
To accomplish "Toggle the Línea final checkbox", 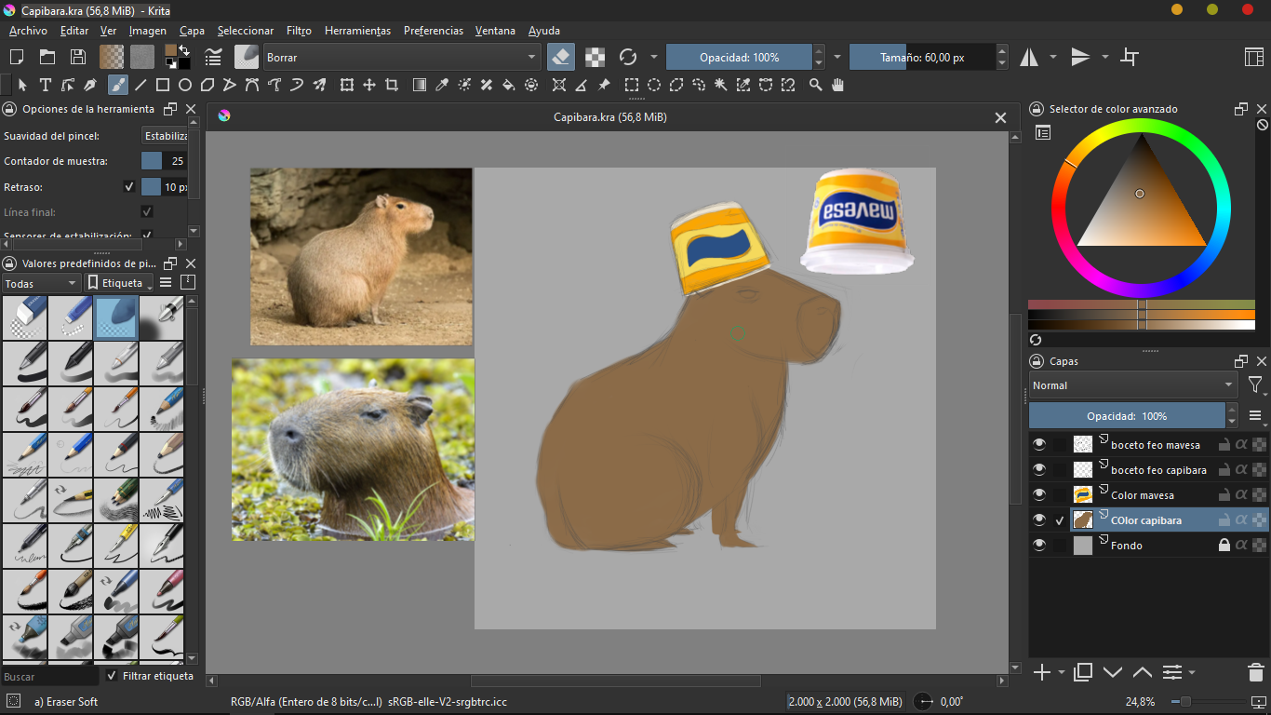I will tap(146, 211).
